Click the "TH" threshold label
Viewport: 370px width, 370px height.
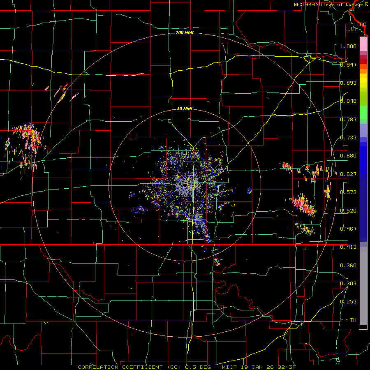coord(353,320)
